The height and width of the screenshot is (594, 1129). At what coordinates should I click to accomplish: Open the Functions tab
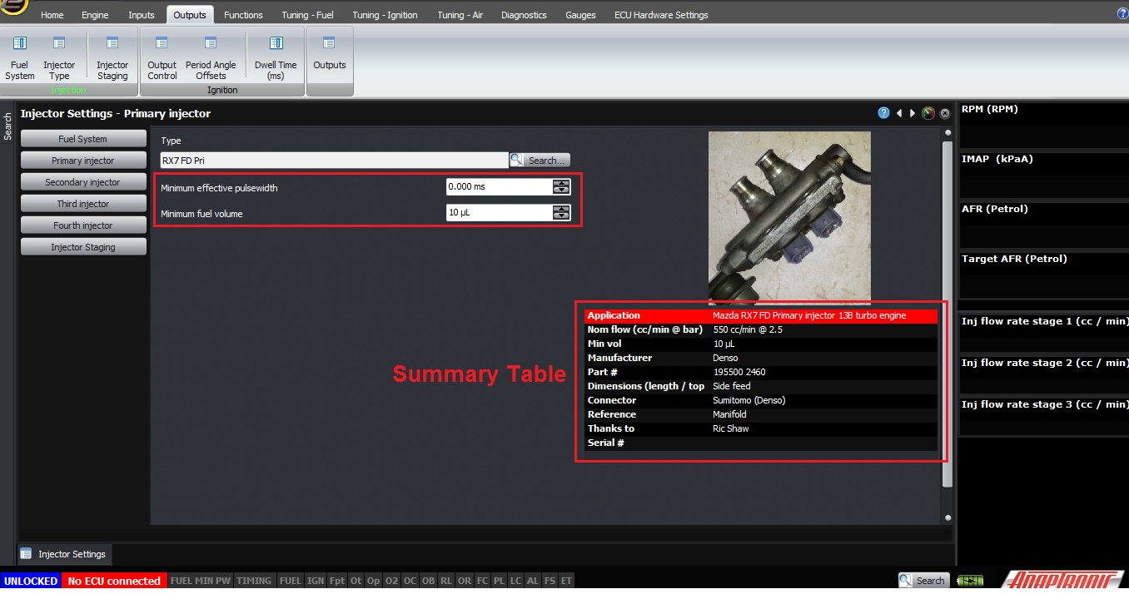pos(243,15)
